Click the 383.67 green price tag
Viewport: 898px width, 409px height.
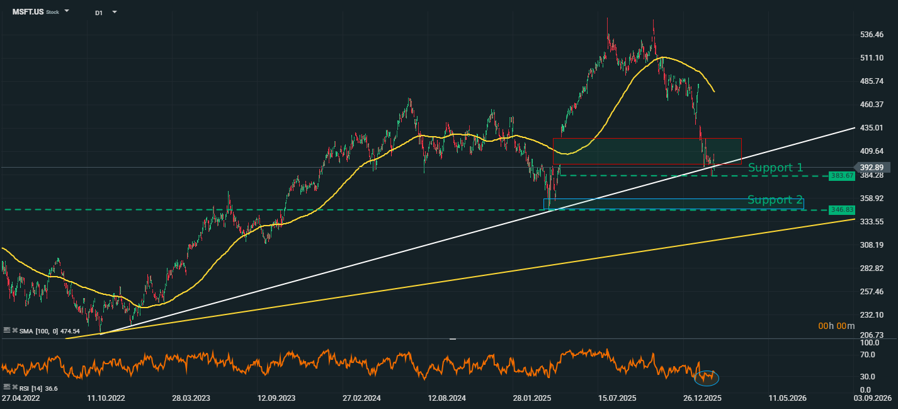841,175
